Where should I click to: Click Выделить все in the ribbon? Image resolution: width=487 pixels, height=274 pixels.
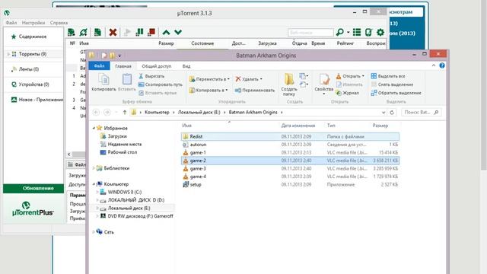coord(388,76)
